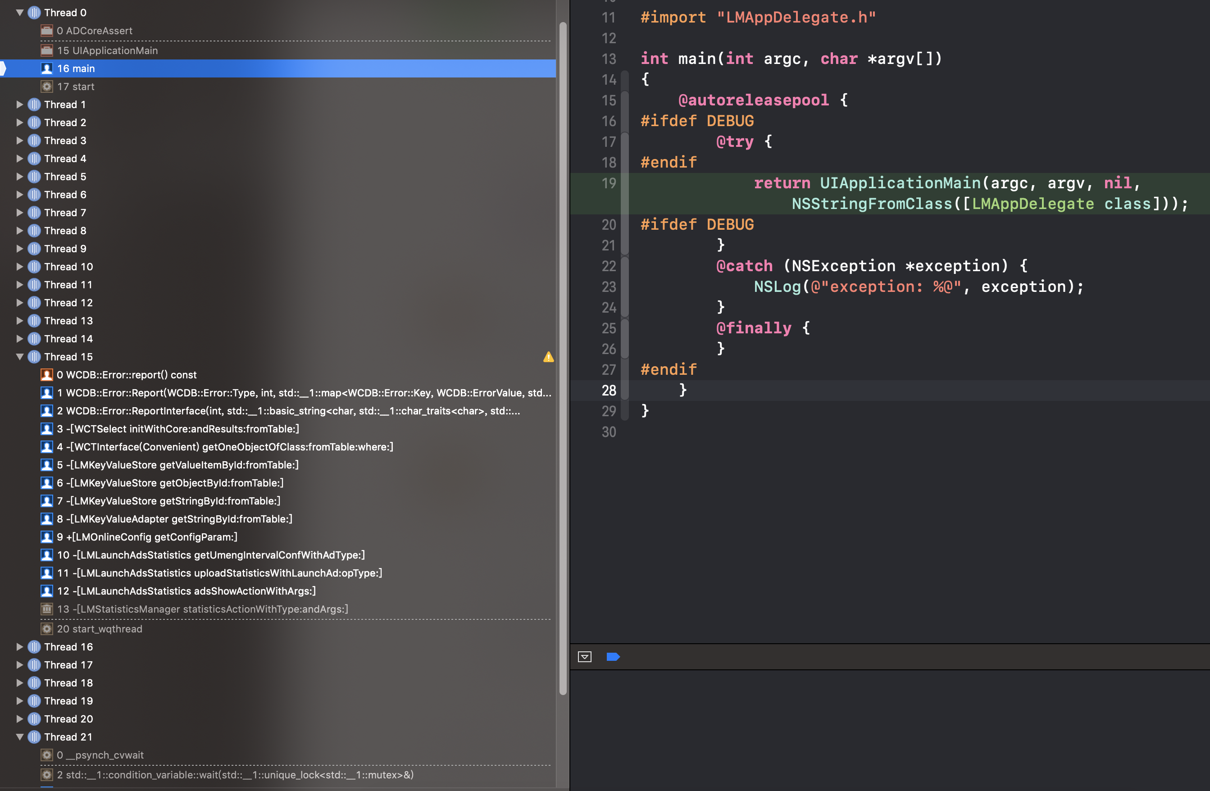Collapse Thread 21 disclosure triangle

20,737
